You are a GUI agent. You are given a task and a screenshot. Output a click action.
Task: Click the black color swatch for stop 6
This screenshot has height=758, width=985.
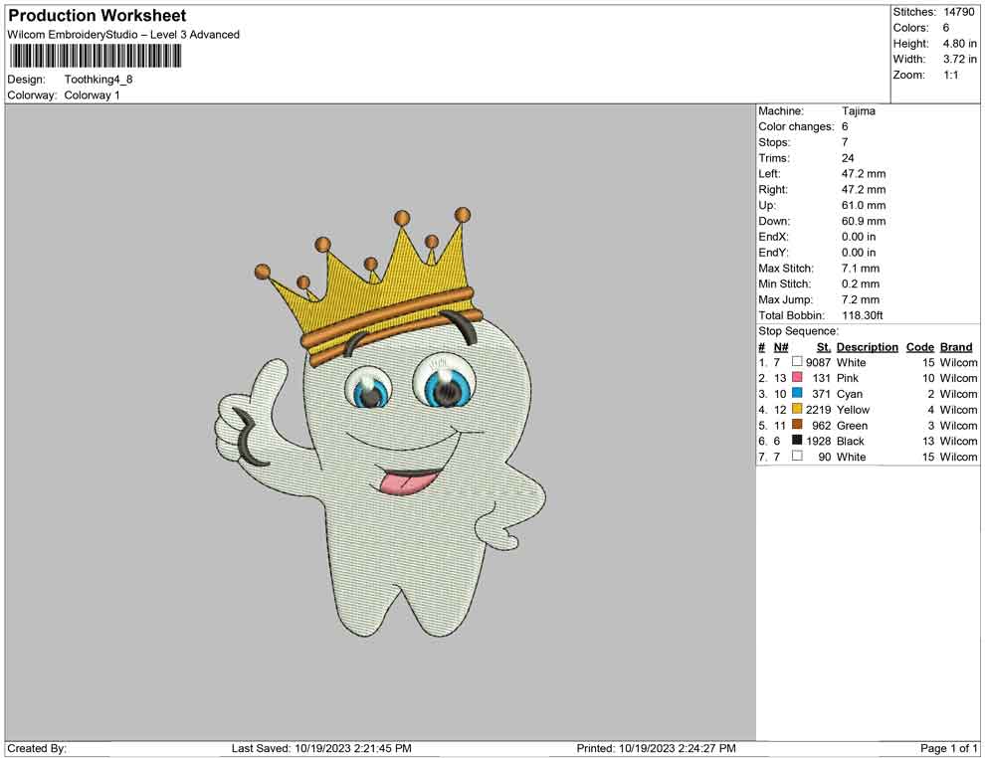click(x=797, y=441)
